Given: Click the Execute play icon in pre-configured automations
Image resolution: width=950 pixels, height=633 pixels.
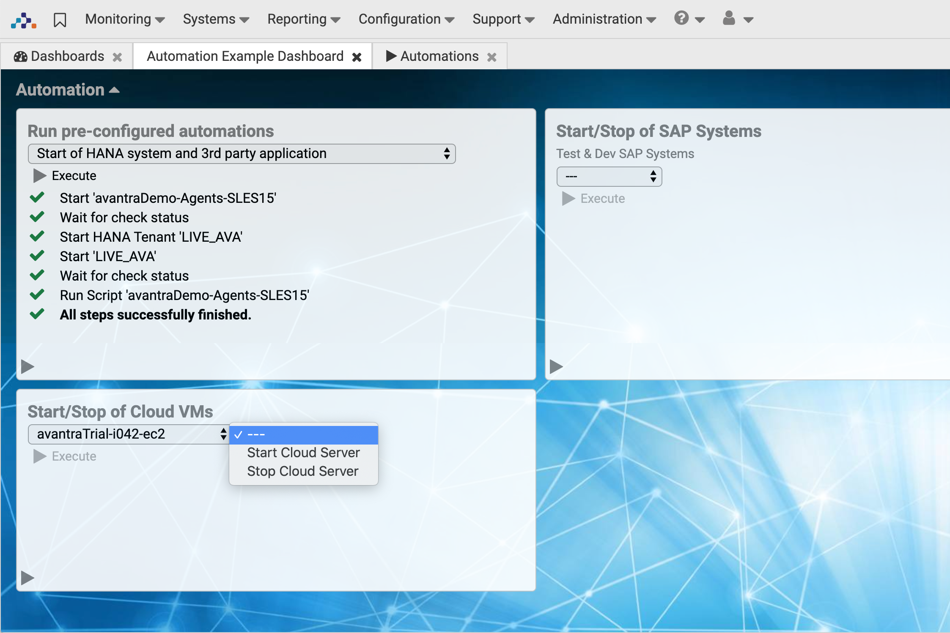Looking at the screenshot, I should 40,177.
